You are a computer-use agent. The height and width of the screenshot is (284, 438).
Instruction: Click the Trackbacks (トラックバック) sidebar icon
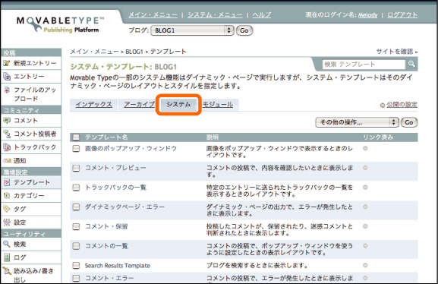(7, 147)
